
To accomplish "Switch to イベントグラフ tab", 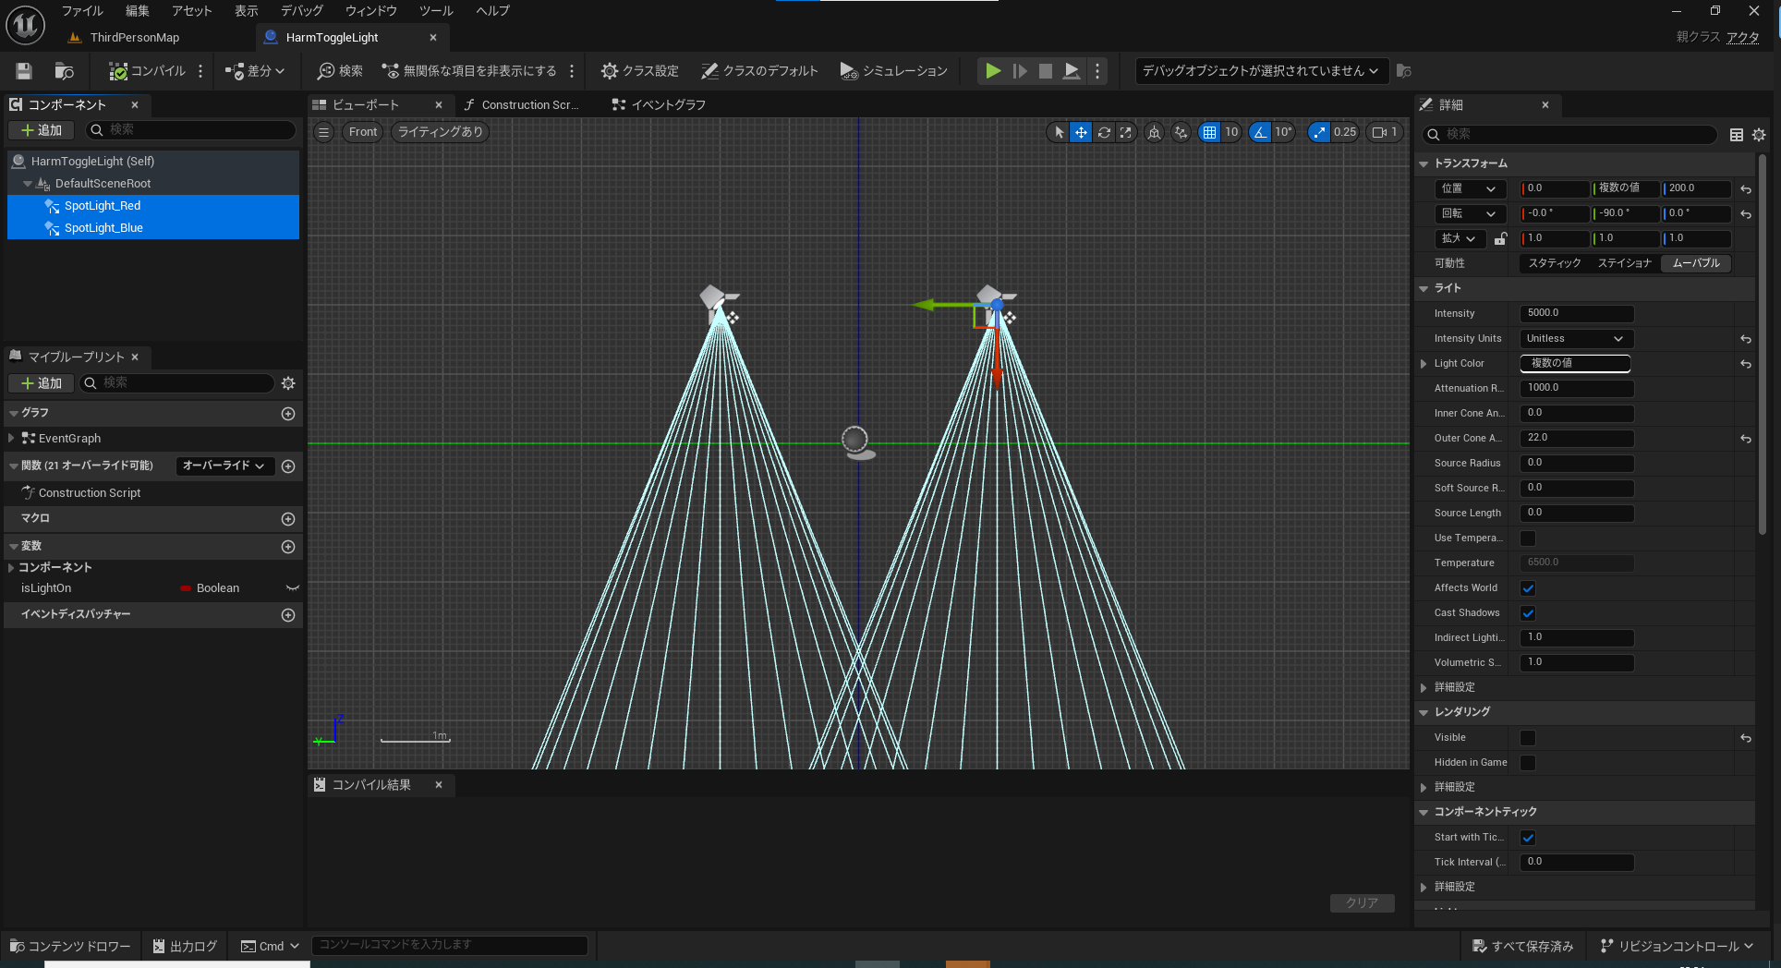I will (660, 105).
